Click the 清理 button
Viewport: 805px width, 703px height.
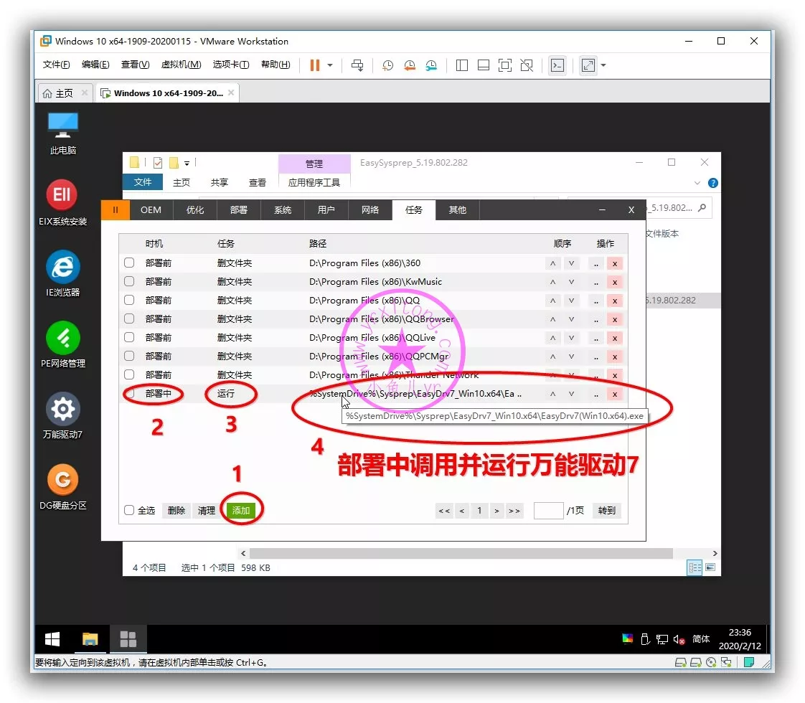click(207, 511)
